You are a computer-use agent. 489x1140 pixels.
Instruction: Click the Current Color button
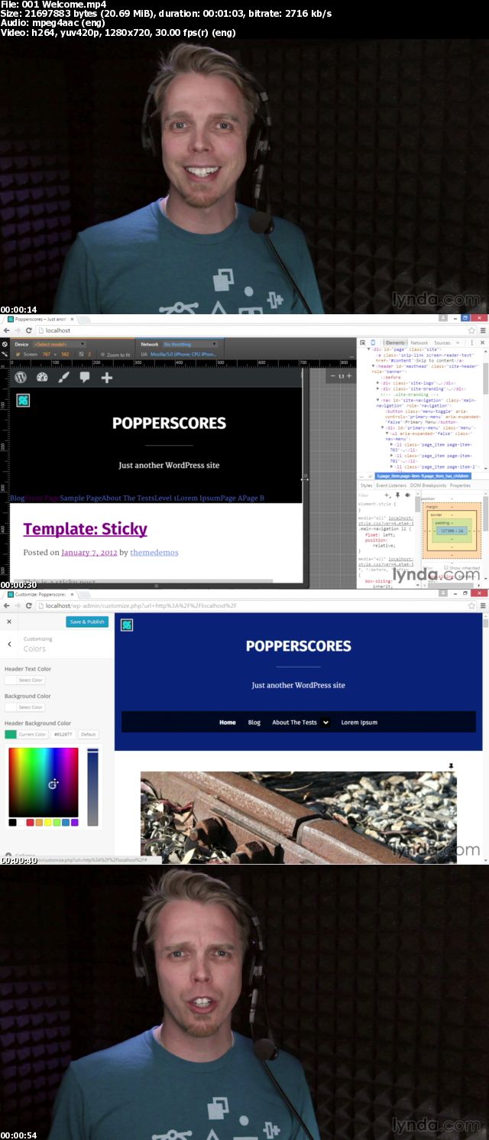click(27, 734)
